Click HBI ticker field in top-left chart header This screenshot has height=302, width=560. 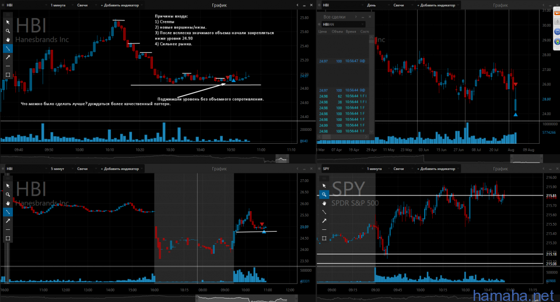[25, 5]
